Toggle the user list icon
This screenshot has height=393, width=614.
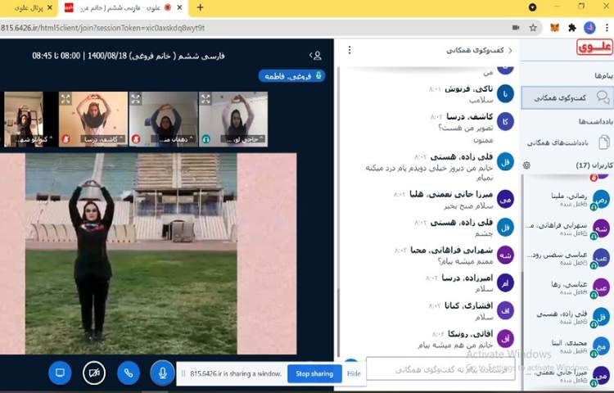coord(317,55)
